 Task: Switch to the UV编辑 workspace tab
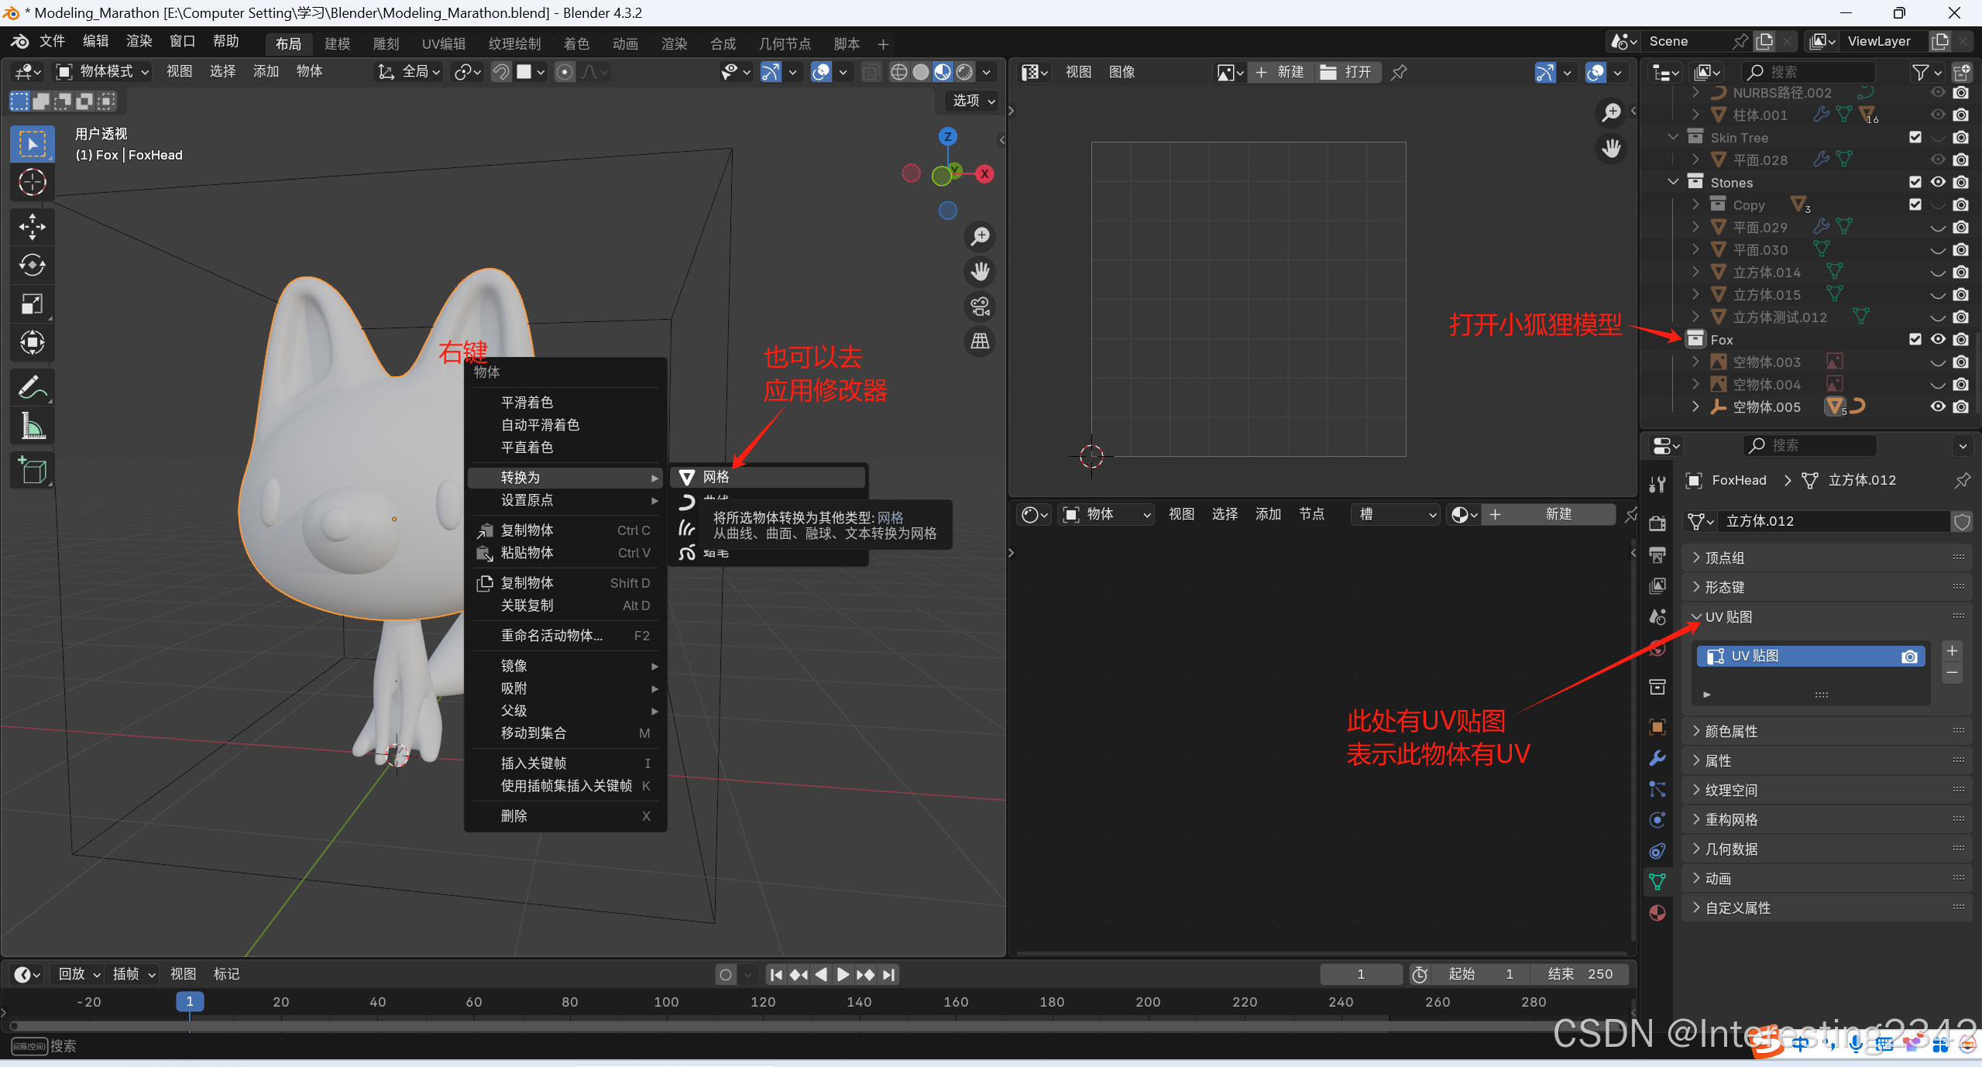(443, 43)
